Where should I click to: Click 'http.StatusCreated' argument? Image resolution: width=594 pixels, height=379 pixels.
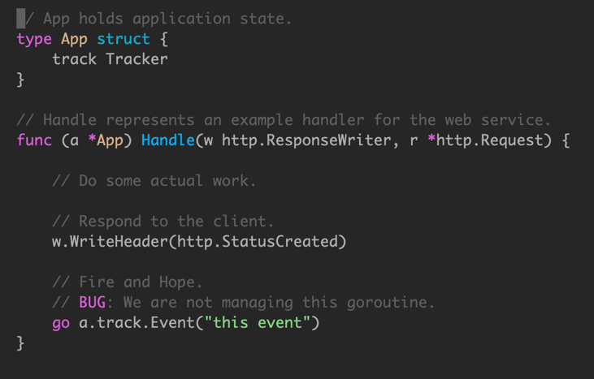coord(258,241)
